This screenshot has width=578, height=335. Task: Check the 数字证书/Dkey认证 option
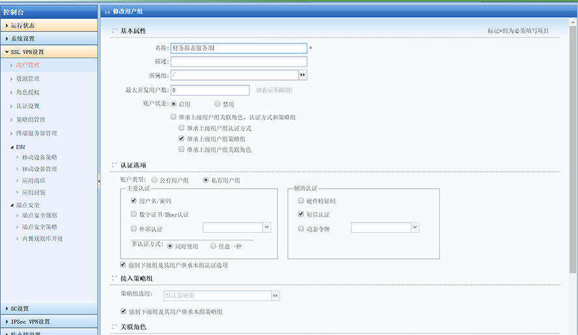coord(133,214)
